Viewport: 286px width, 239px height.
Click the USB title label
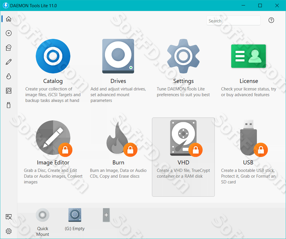(x=248, y=162)
